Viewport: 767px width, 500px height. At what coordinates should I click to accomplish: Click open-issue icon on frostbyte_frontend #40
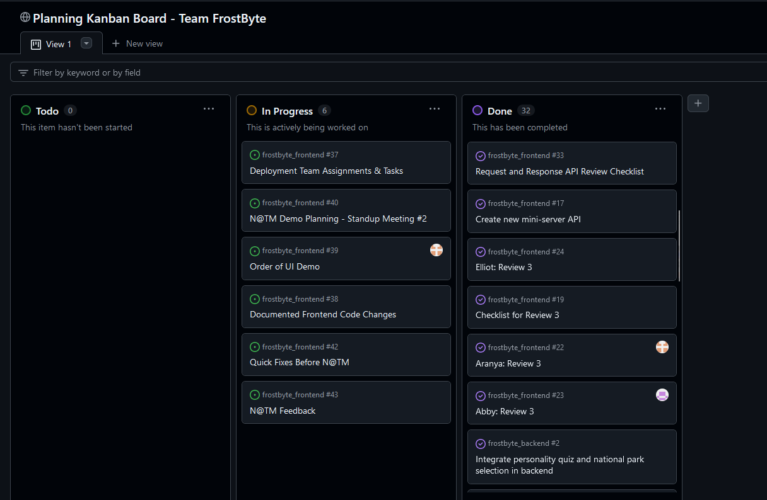click(255, 203)
